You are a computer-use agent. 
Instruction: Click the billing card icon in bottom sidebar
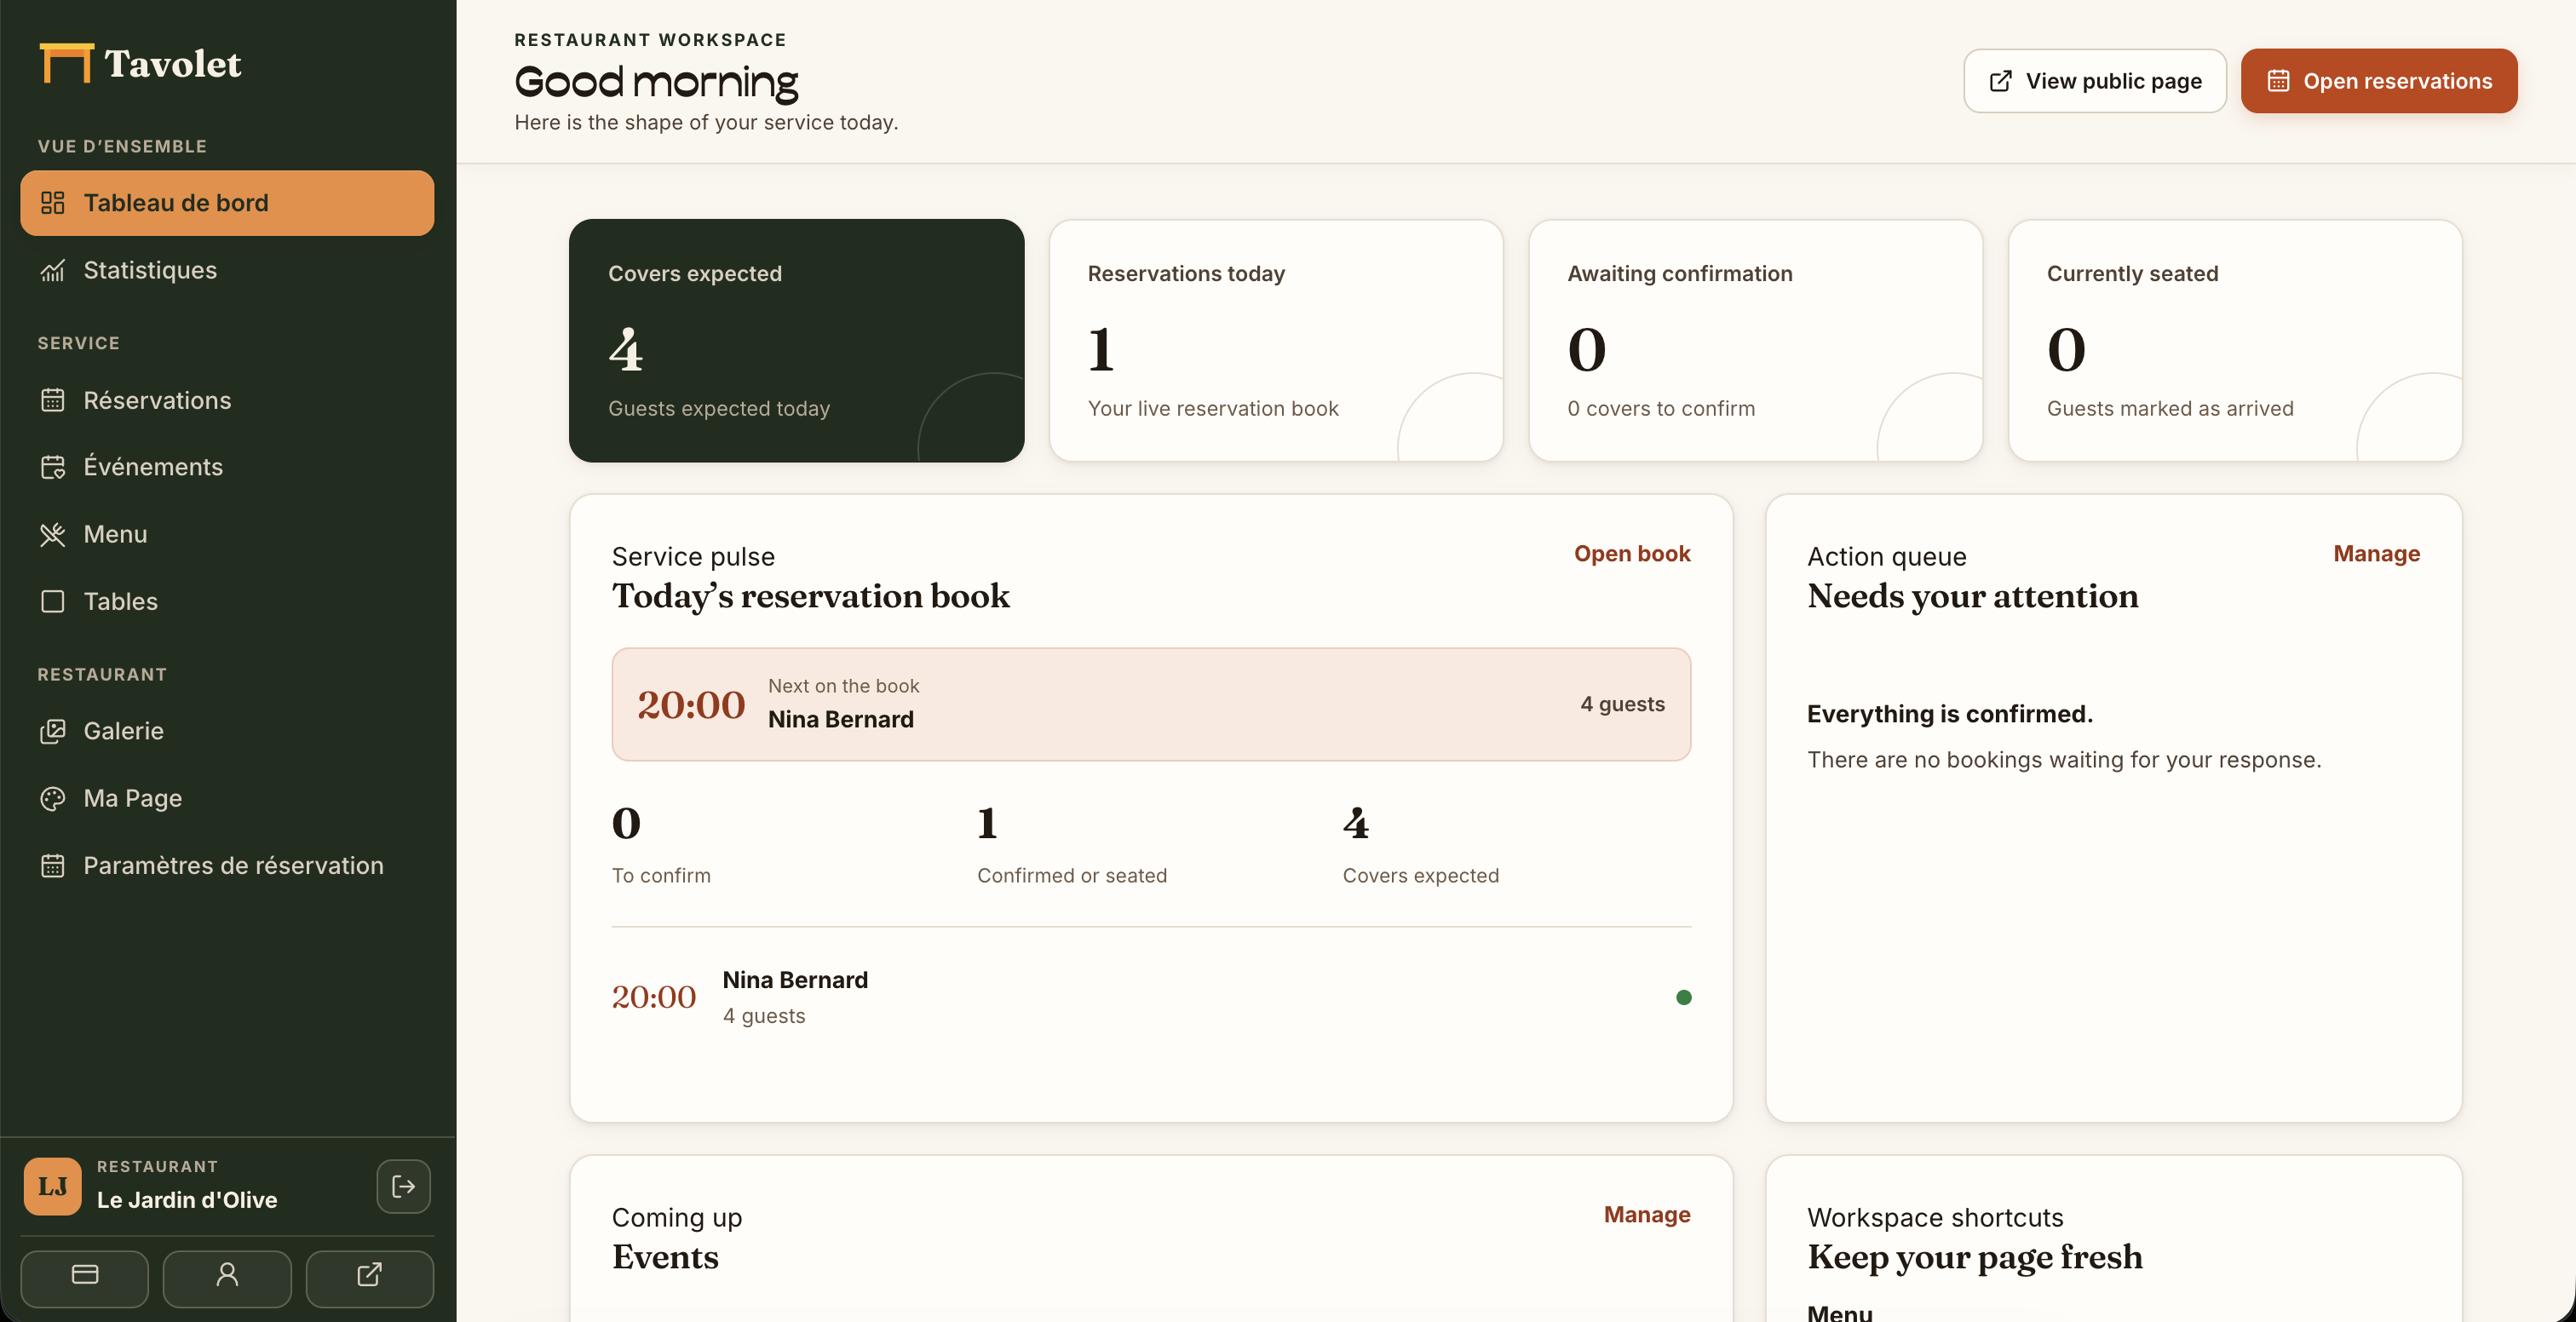(x=85, y=1277)
